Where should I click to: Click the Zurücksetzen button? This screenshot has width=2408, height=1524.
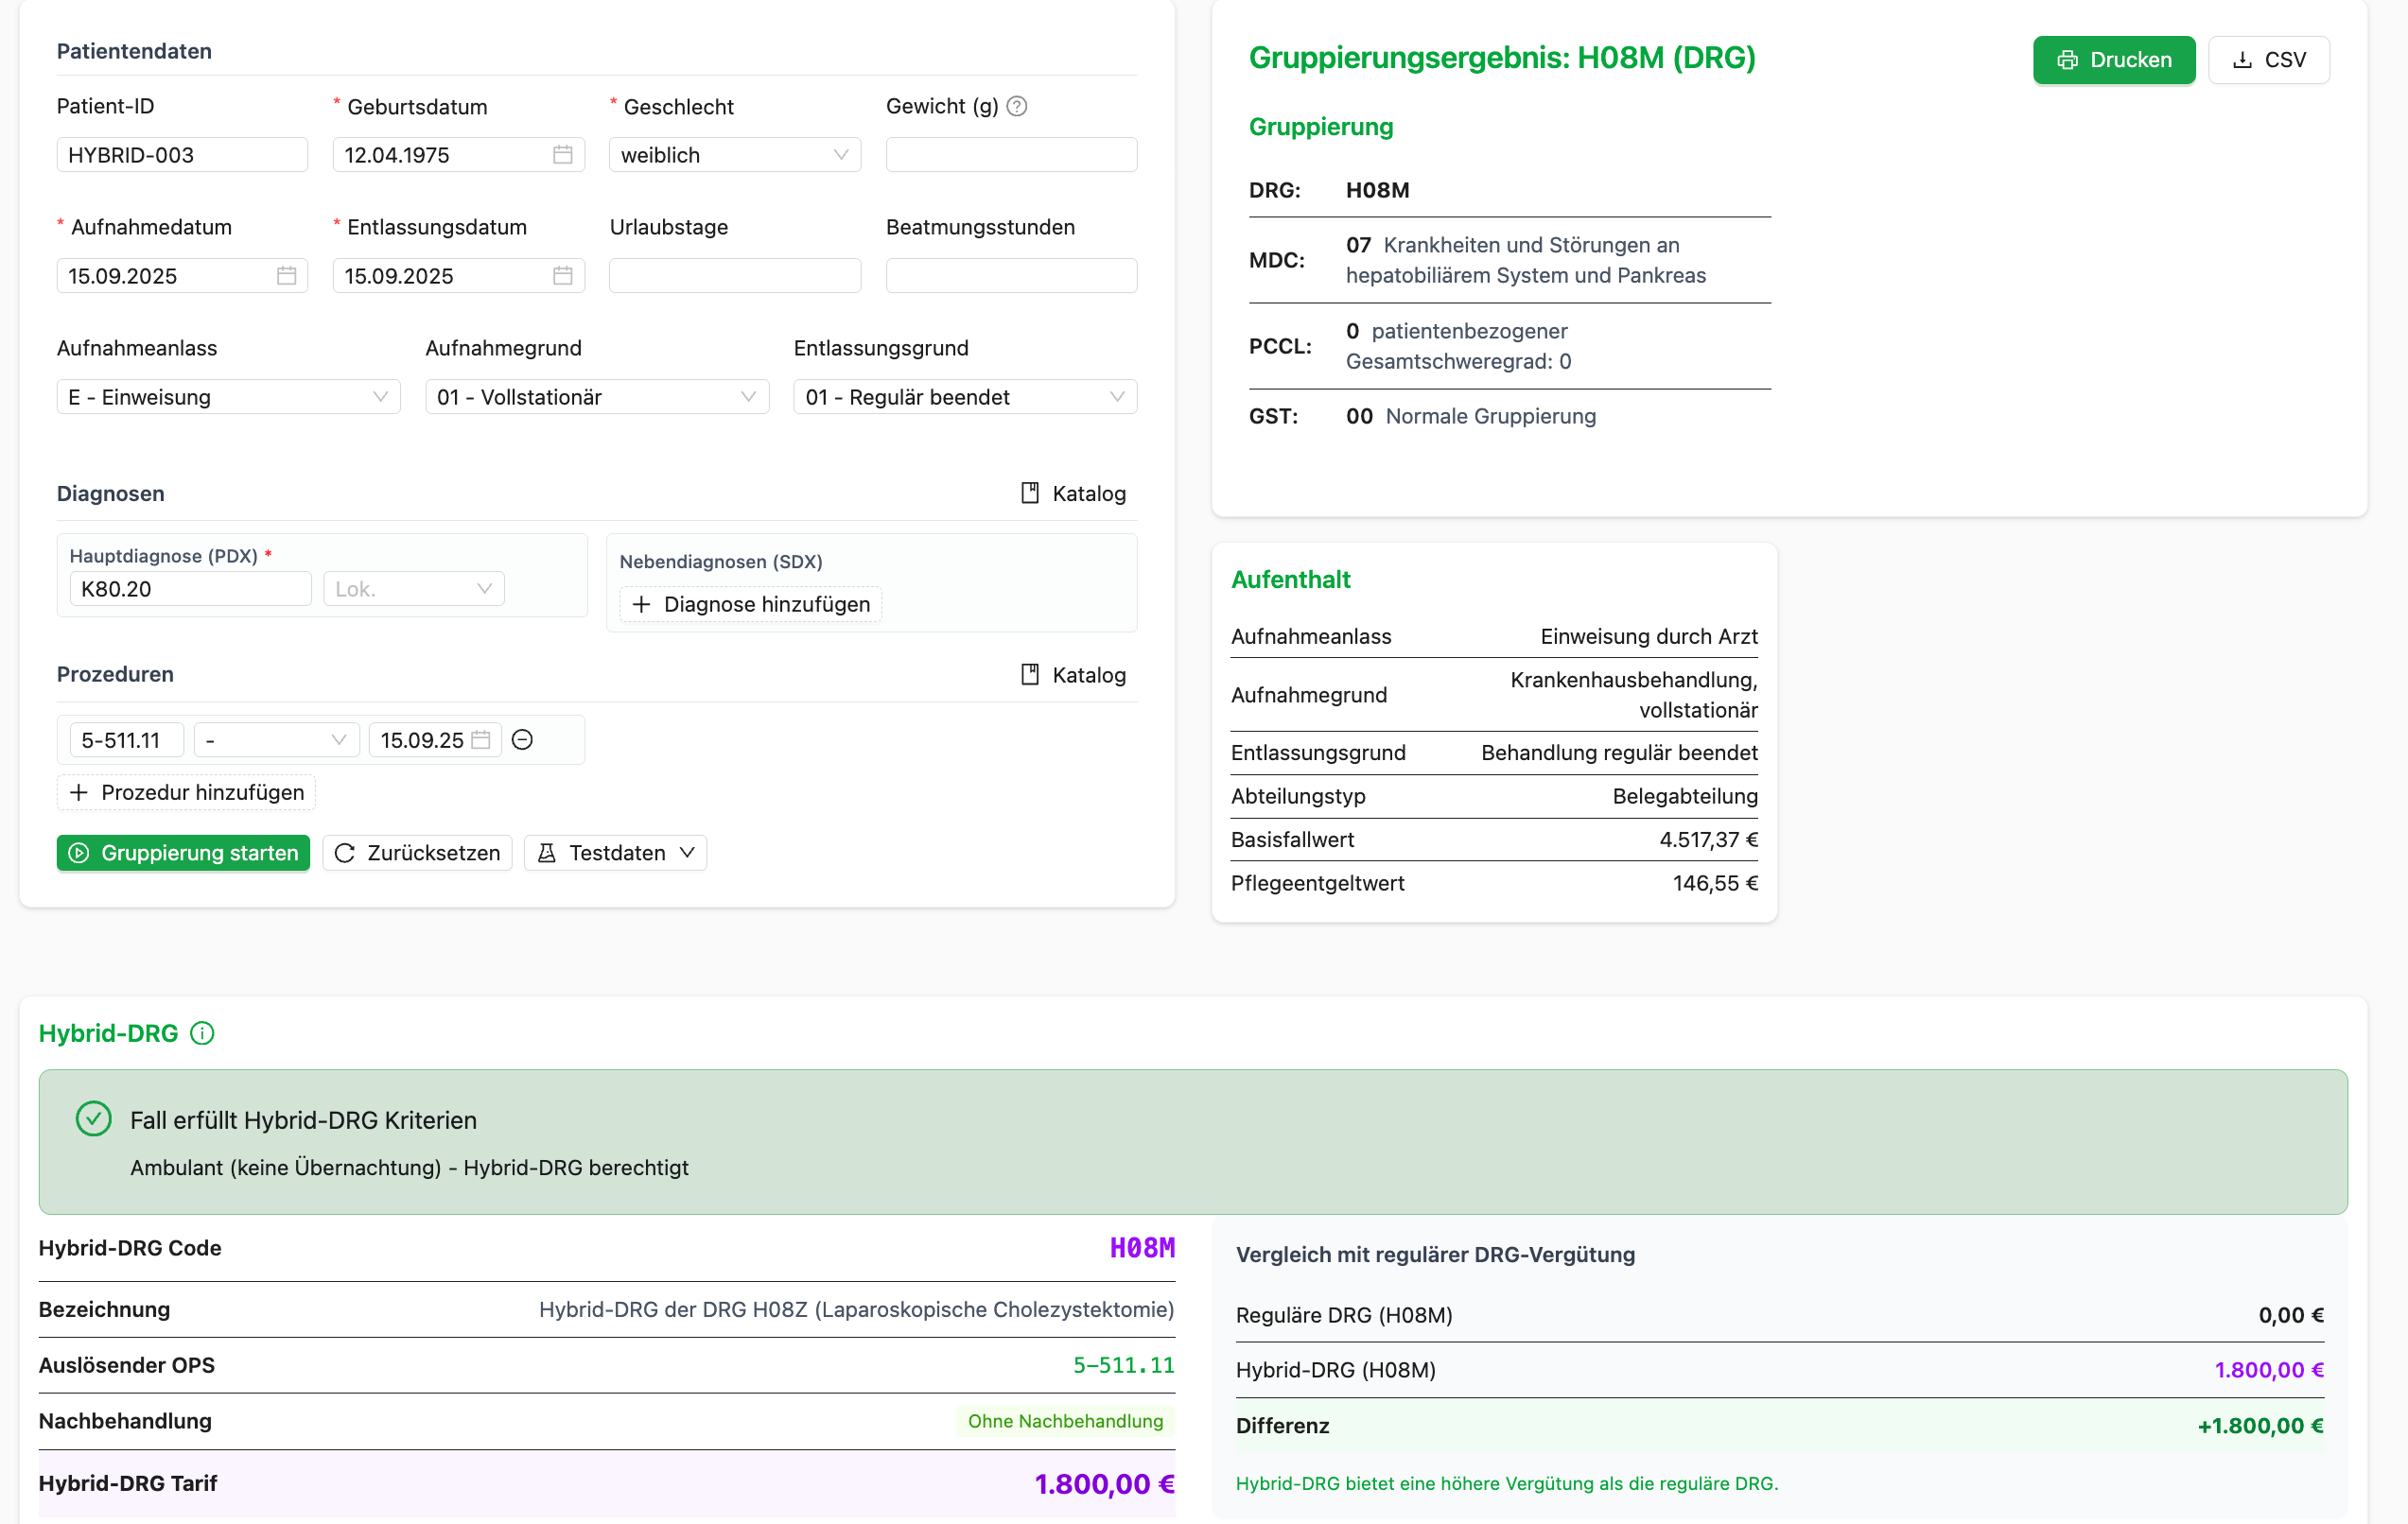tap(417, 854)
